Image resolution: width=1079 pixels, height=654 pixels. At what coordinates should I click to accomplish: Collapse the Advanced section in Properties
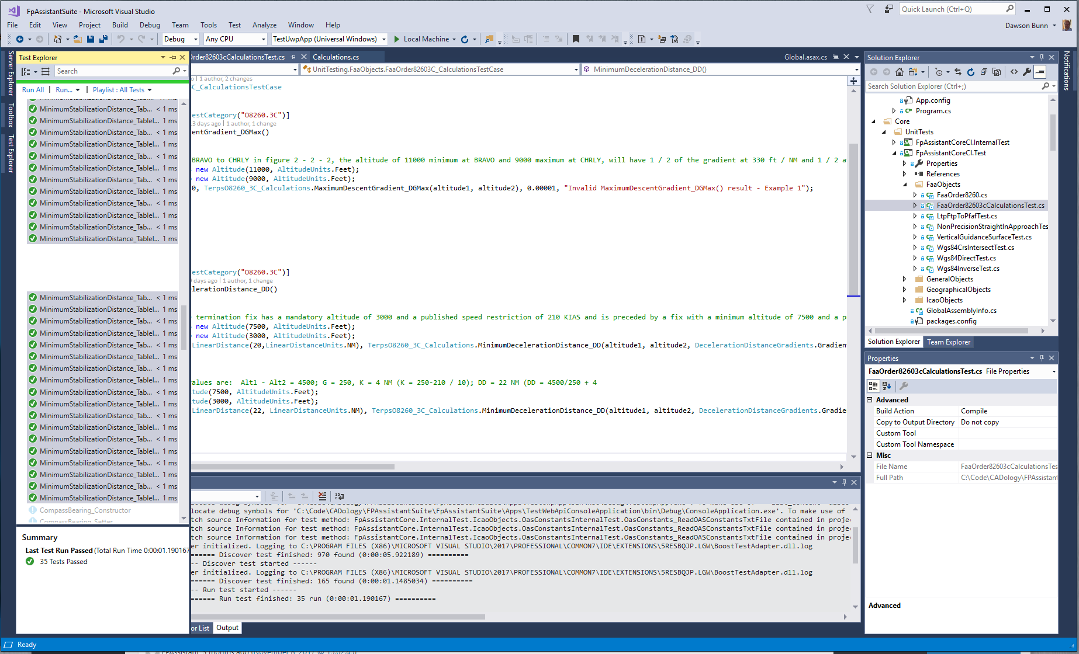point(870,400)
